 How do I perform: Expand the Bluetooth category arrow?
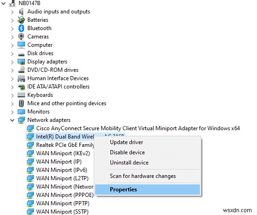pos(12,29)
